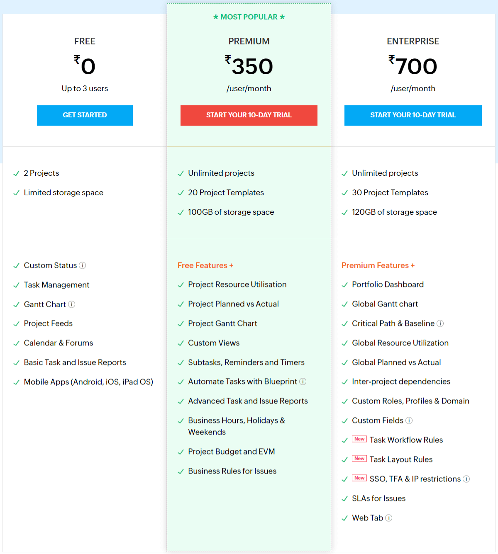Open info icon beside Automate Tasks with Blueprint

click(303, 381)
